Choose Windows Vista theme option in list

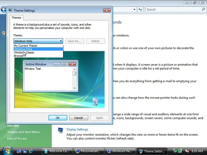pos(38,49)
